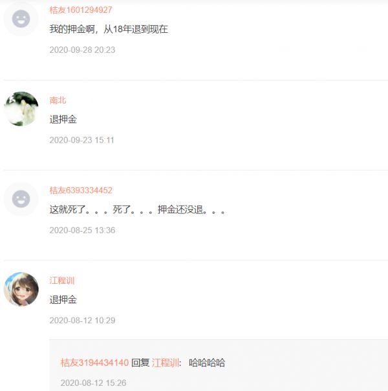Viewport: 388px width, 391px height.
Task: Open the 南北 username link
Action: pos(58,100)
